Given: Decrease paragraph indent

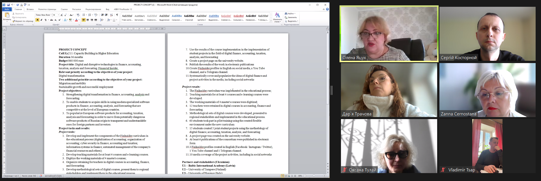Looking at the screenshot, I should (x=102, y=15).
